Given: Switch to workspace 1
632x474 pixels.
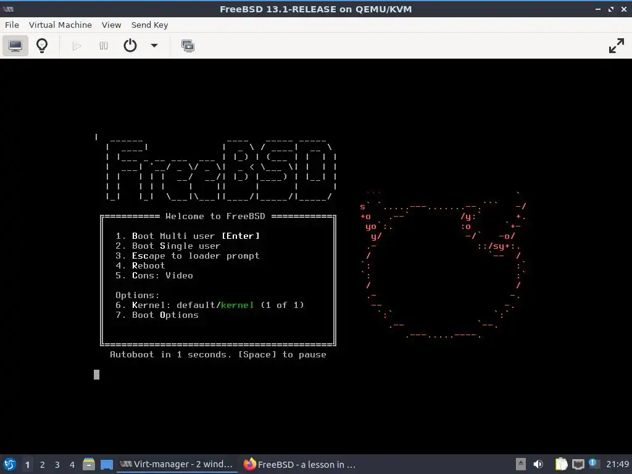Looking at the screenshot, I should (27, 465).
